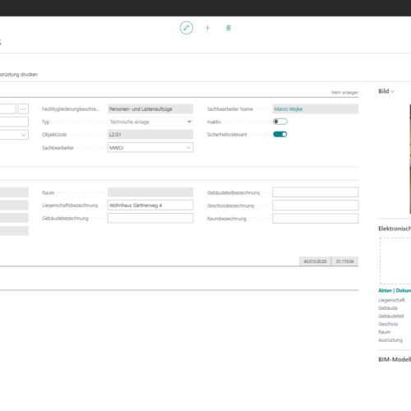Click the 40.010.00.00 code button
The height and width of the screenshot is (411, 411).
tap(315, 261)
